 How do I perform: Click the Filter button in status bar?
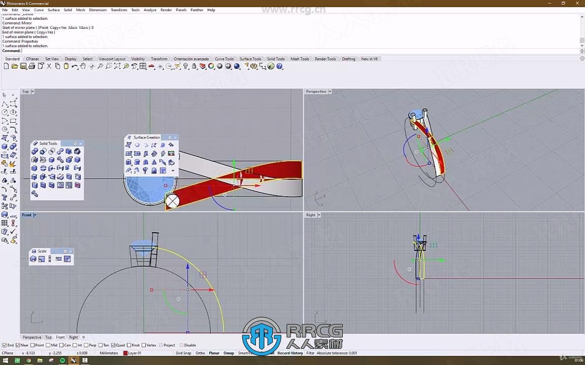click(310, 353)
